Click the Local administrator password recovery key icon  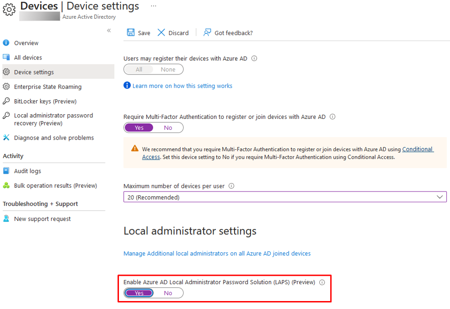[6, 115]
